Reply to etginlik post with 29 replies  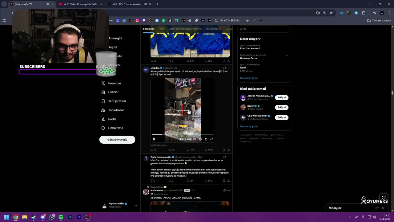coord(153,150)
